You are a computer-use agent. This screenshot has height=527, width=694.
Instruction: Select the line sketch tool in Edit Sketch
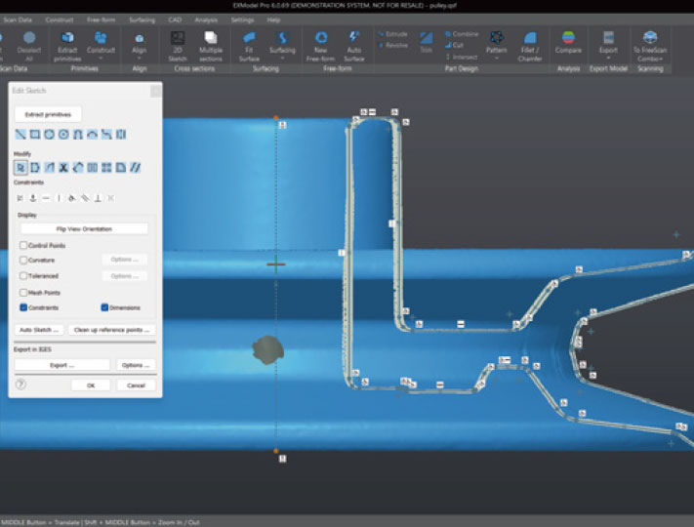tap(20, 135)
